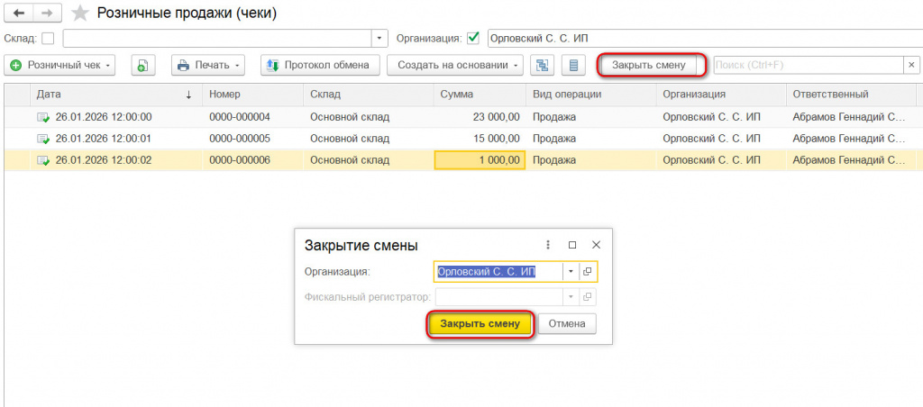The width and height of the screenshot is (923, 407).
Task: Select date 26.01.2026 12:00:02 row
Action: point(104,160)
